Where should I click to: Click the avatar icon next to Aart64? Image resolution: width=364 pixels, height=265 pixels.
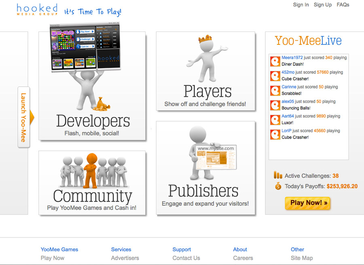[x=275, y=120]
